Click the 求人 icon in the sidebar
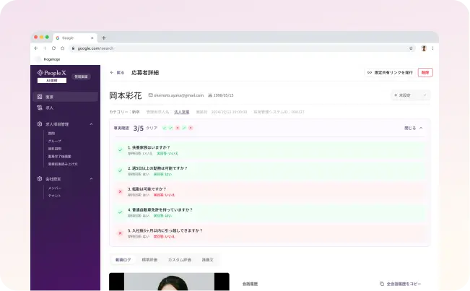Screen dimensions: 470x291 pos(40,108)
